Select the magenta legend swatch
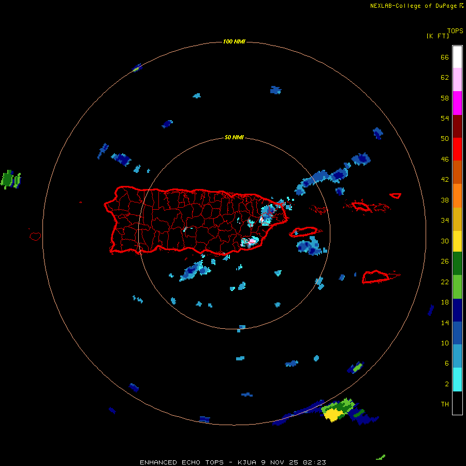466x466 pixels. tap(457, 103)
